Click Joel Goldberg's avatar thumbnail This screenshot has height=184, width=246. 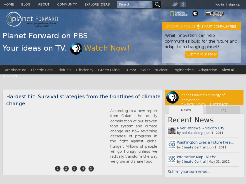(x=172, y=130)
